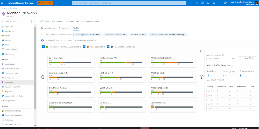This screenshot has width=259, height=129.
Task: Open the more options ellipsis by title
Action: point(41,13)
